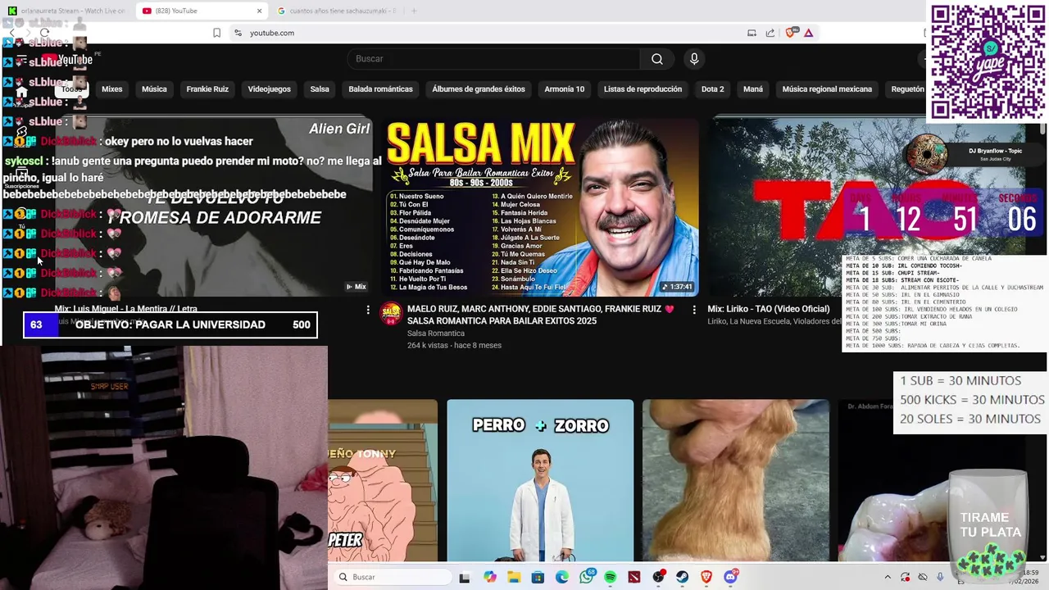Switch to Brave browser in the taskbar
1049x590 pixels.
[x=706, y=578]
